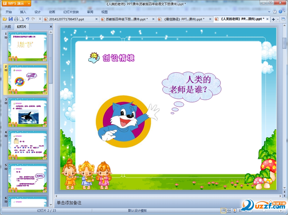Viewport: 288px width, 215px height.
Task: Select slide 4 thumbnail in the pane
Action: coord(28,145)
